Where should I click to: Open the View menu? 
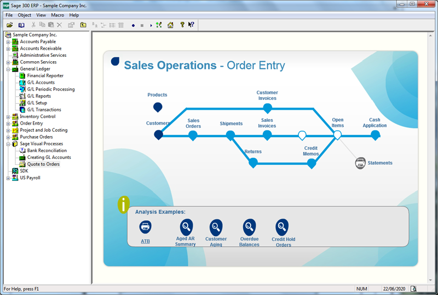(41, 15)
